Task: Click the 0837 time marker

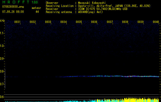Action: (x=110, y=22)
